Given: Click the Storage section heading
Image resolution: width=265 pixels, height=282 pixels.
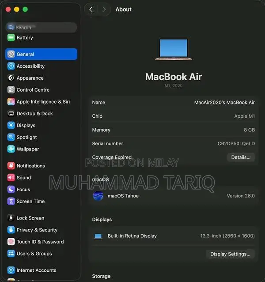Looking at the screenshot, I should pos(101,276).
